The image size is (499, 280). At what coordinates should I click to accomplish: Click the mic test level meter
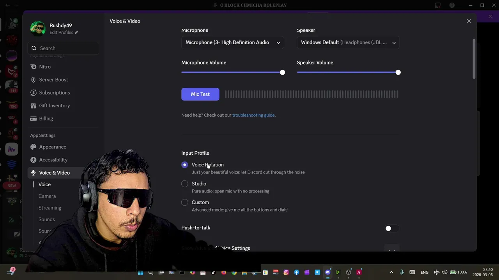click(311, 94)
